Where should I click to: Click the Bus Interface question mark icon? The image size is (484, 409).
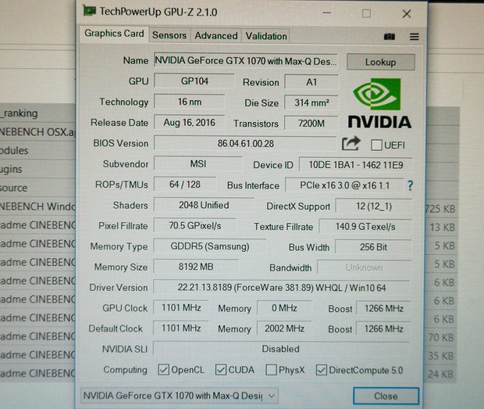coord(410,185)
